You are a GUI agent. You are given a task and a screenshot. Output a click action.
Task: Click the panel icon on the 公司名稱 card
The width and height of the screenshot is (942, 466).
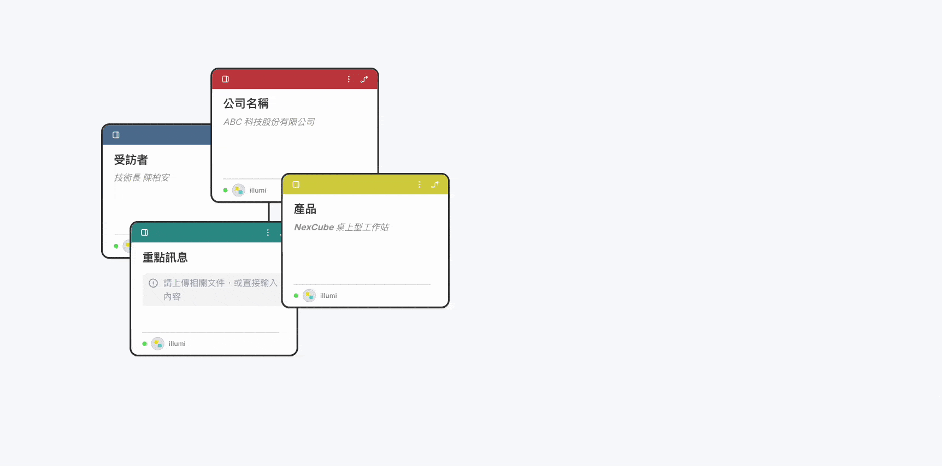click(225, 79)
